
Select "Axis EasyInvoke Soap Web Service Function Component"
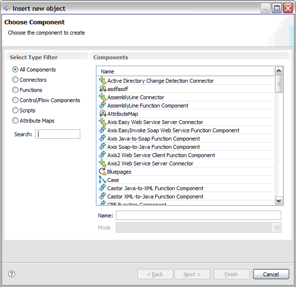(186, 130)
